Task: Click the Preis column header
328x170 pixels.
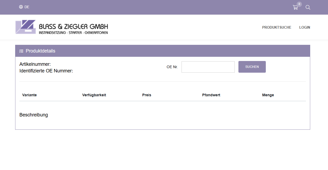Action: pyautogui.click(x=146, y=95)
